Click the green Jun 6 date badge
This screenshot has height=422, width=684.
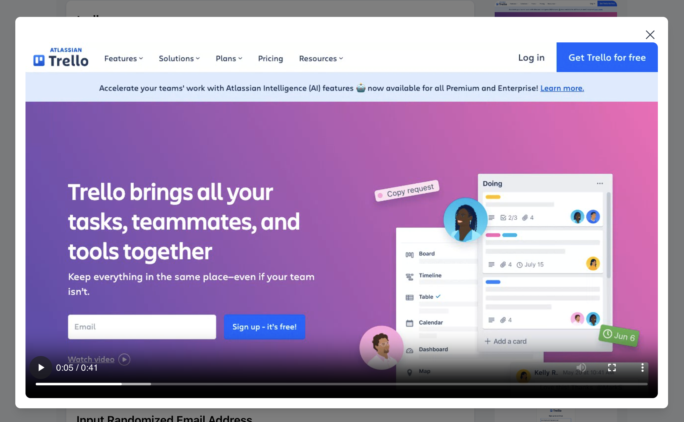coord(619,336)
